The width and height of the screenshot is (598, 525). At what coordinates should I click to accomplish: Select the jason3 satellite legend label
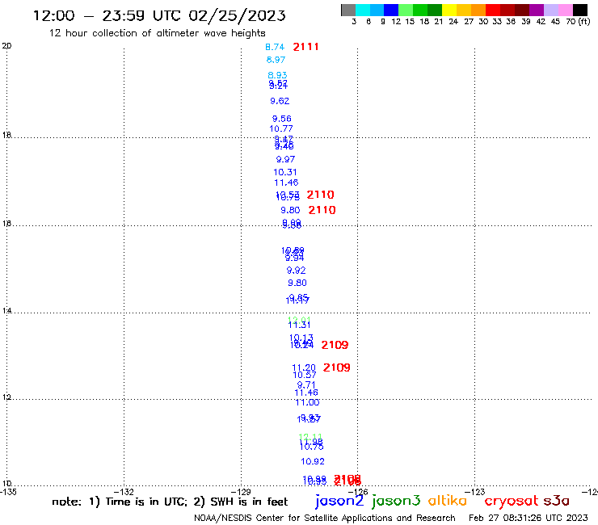click(396, 501)
